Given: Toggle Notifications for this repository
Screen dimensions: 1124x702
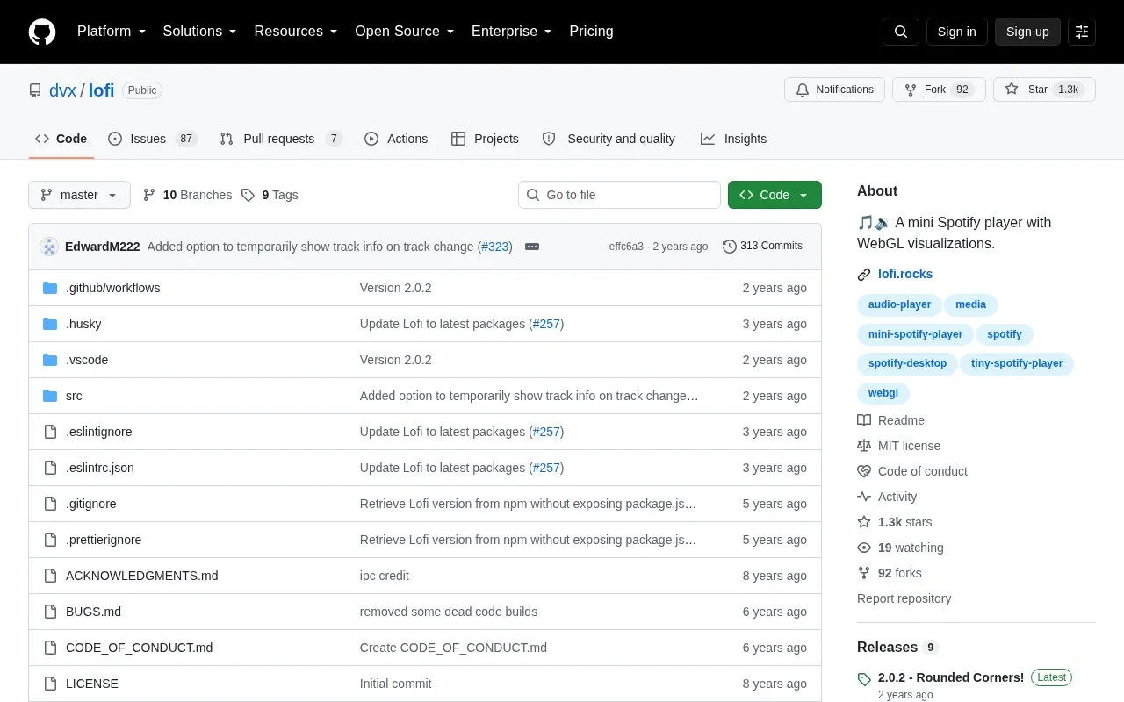Looking at the screenshot, I should 834,90.
